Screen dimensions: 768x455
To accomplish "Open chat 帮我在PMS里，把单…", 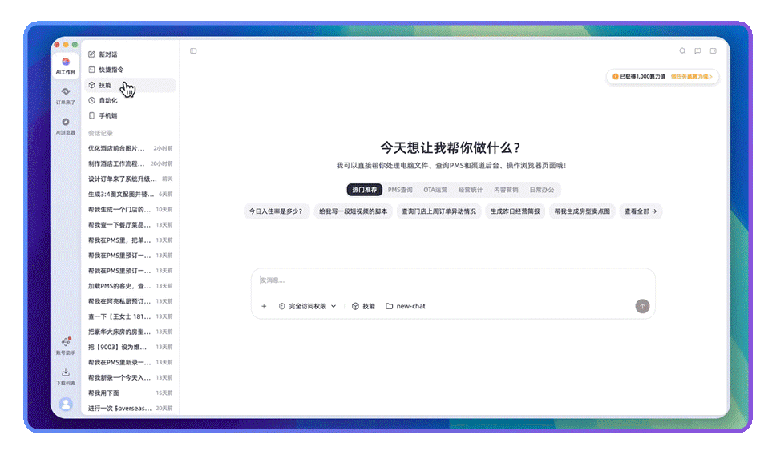I will tap(130, 240).
